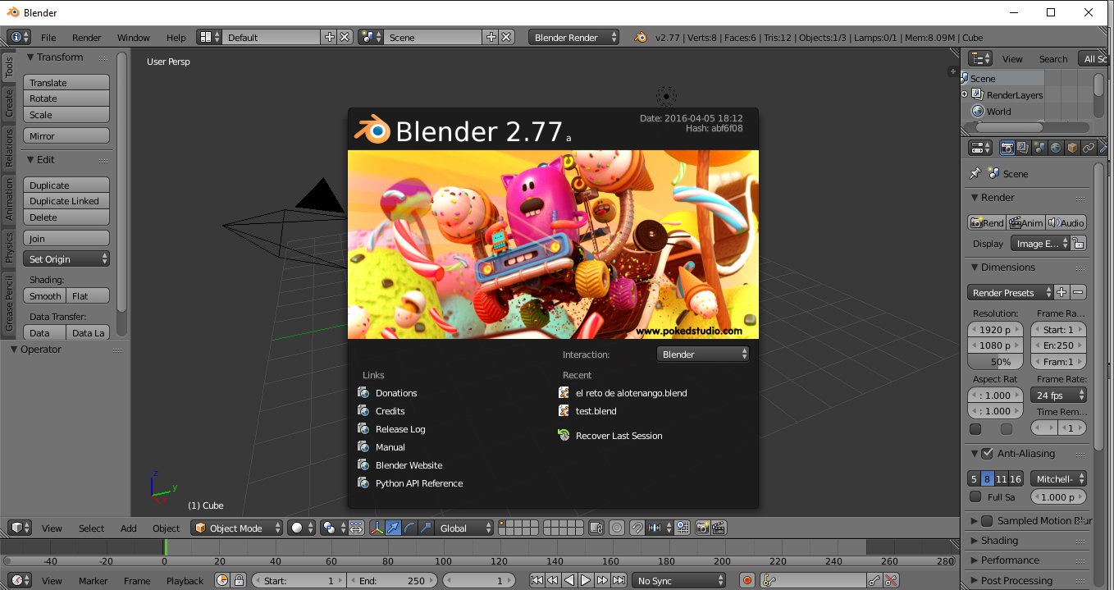The width and height of the screenshot is (1114, 590).
Task: Open the Global orientation dropdown
Action: tap(464, 528)
